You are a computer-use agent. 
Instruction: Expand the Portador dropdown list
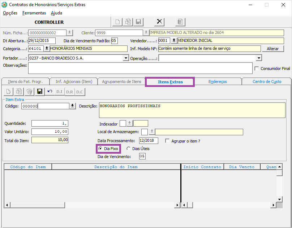pyautogui.click(x=126, y=58)
